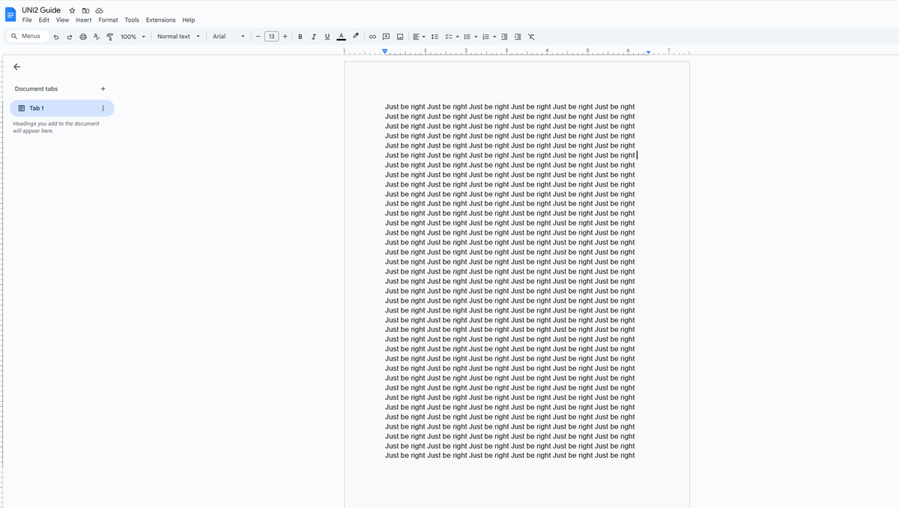899x508 pixels.
Task: Open the bulleted list options arrow
Action: [476, 37]
